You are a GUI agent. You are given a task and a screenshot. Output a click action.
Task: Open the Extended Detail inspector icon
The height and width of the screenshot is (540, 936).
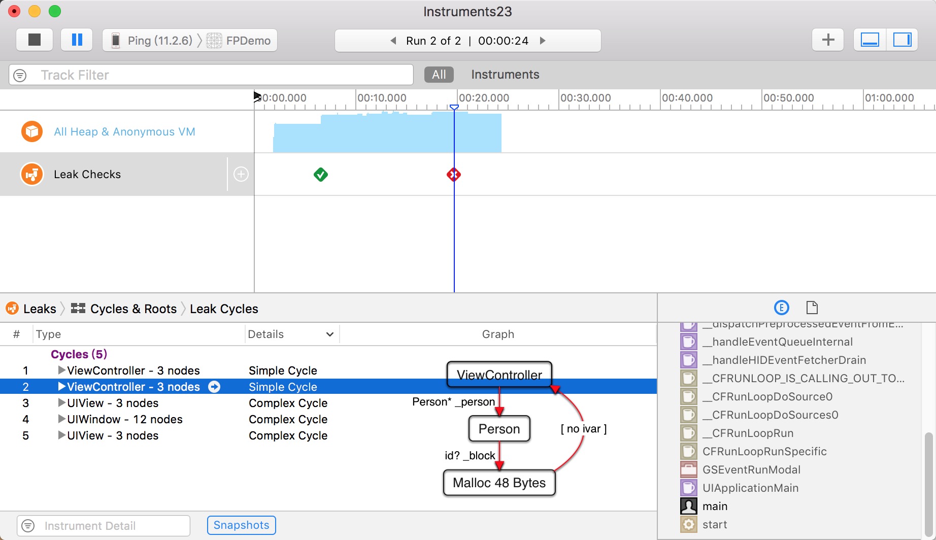point(781,308)
